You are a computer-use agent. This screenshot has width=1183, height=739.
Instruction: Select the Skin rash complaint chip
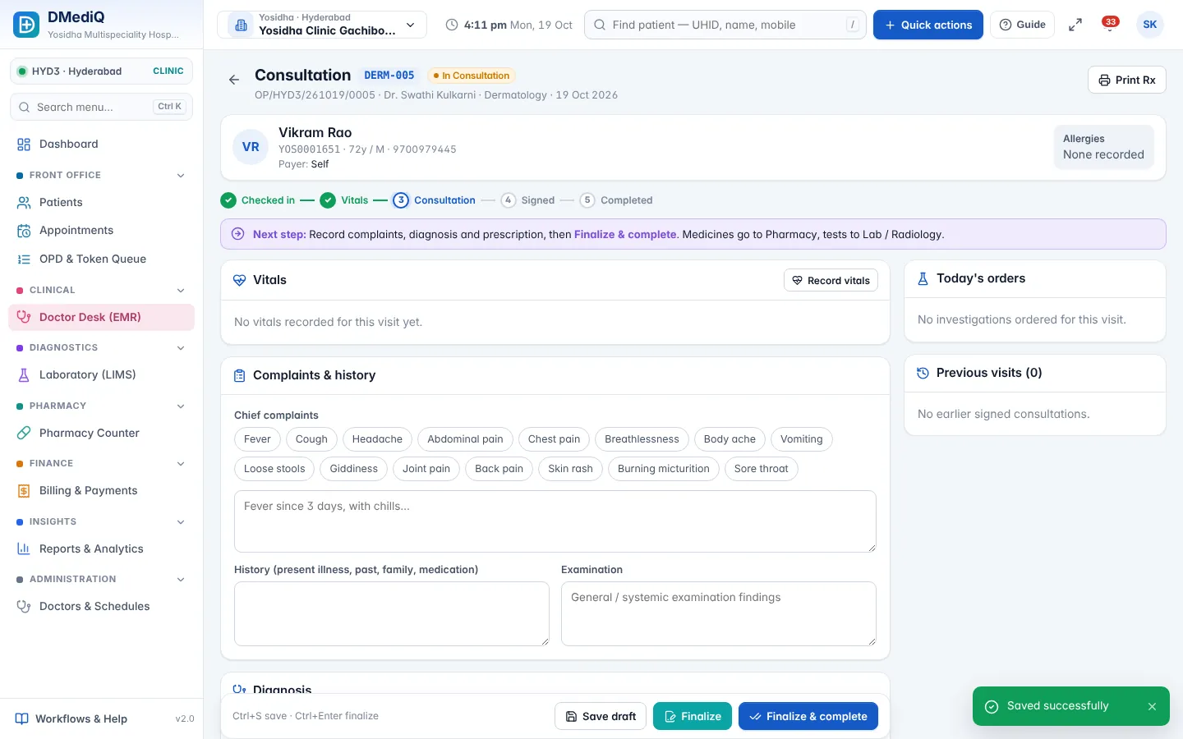pos(570,469)
